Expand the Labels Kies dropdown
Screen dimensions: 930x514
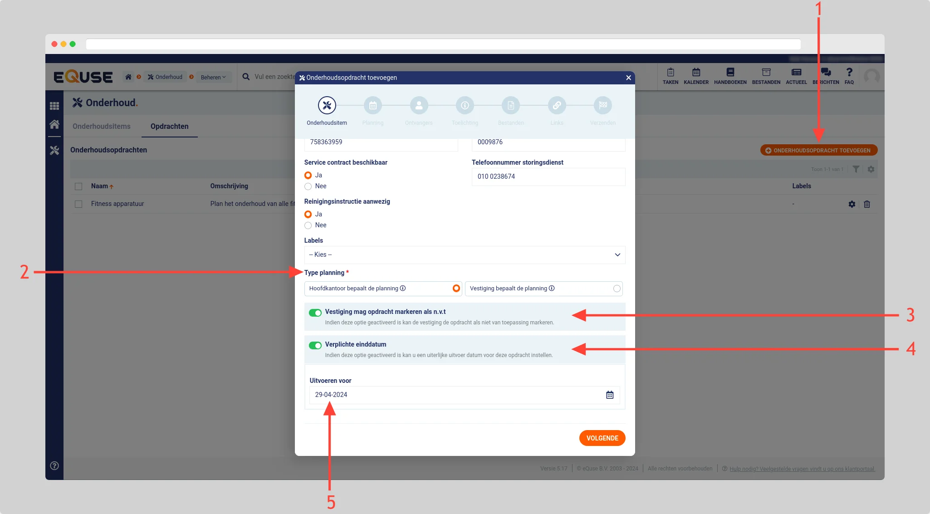(465, 255)
